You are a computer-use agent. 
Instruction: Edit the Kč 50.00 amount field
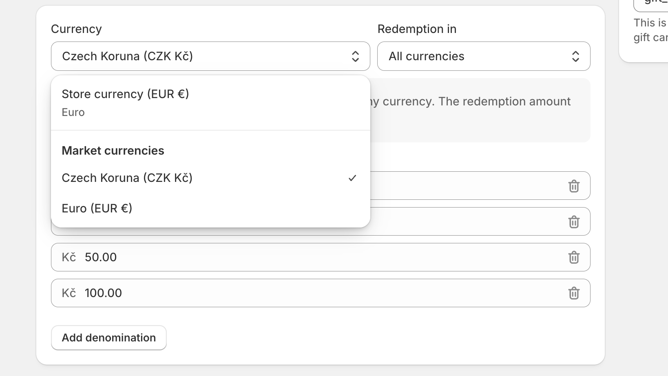point(321,257)
